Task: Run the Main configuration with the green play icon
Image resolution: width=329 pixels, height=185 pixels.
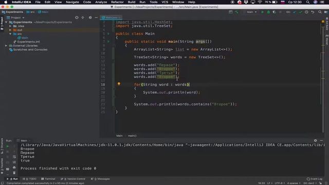Action: pyautogui.click(x=262, y=12)
